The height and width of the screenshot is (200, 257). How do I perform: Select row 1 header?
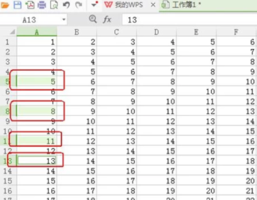click(x=8, y=42)
